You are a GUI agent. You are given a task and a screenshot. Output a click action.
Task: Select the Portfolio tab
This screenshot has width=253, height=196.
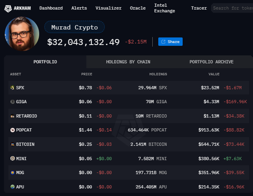[x=45, y=62]
